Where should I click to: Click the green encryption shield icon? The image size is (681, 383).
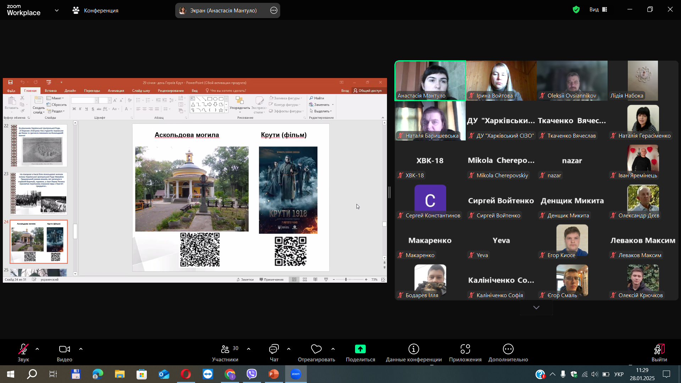(576, 10)
